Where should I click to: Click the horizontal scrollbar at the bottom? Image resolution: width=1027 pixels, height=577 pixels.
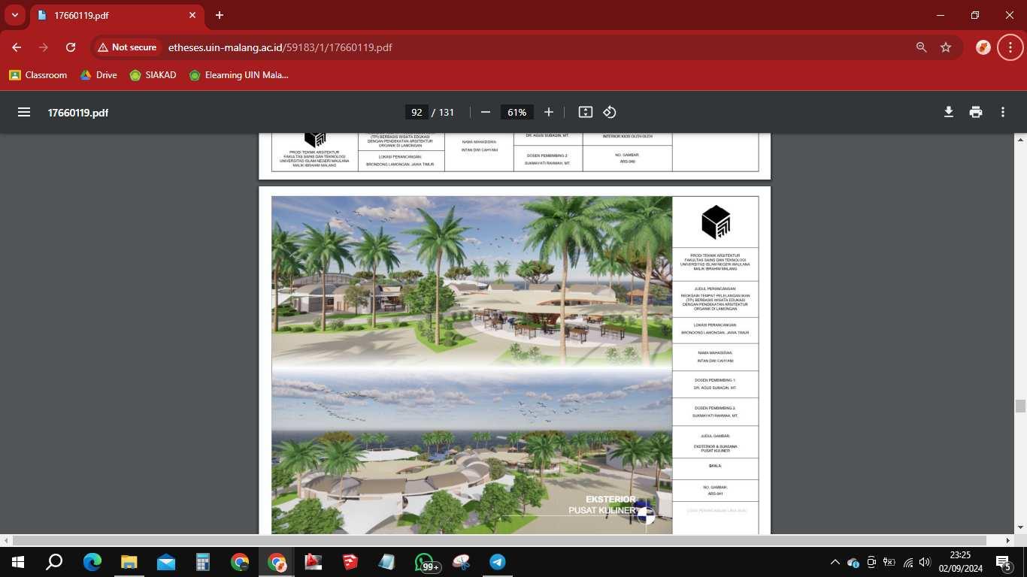[500, 540]
